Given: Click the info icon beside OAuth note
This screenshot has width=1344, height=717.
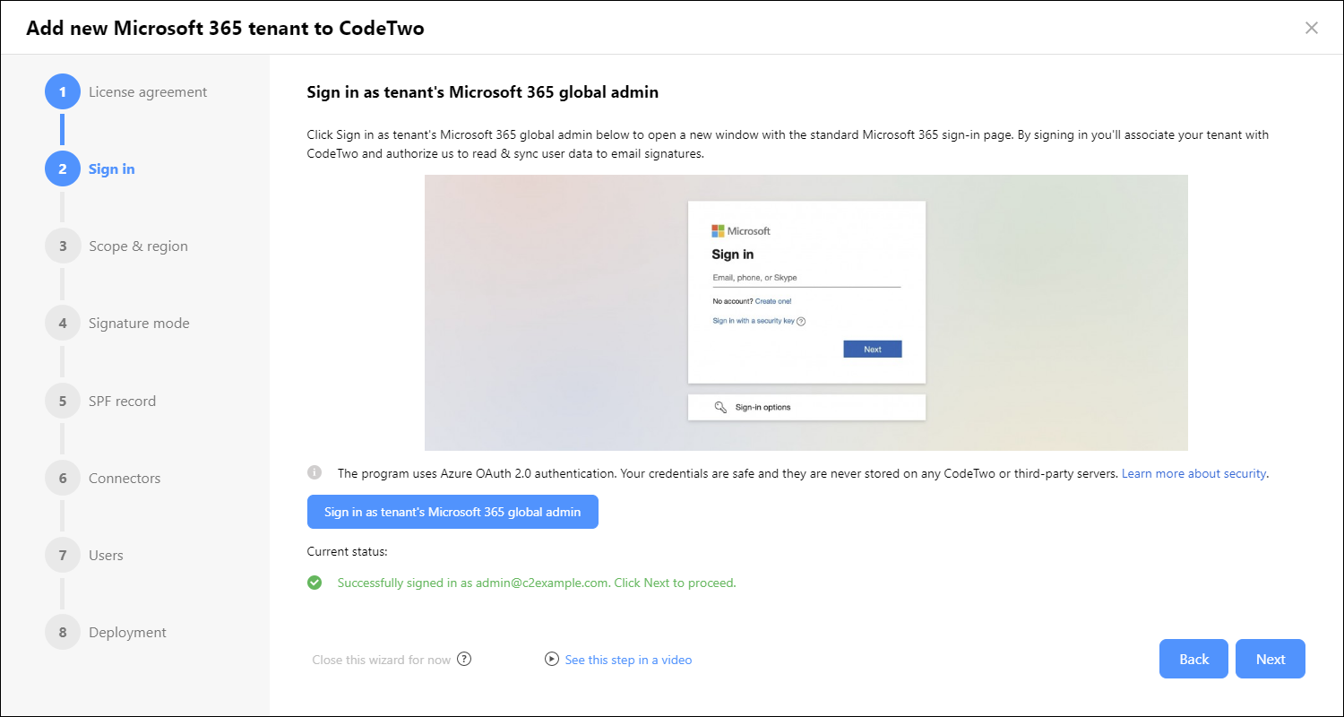Looking at the screenshot, I should (x=314, y=472).
